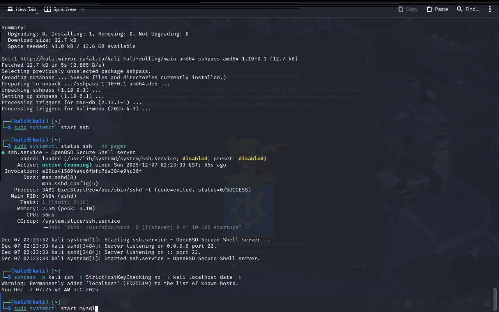Click the green ssh.service status dot
Screen dimensions: 499x312
click(x=3, y=152)
